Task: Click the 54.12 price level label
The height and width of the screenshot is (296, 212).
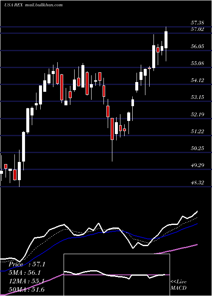Action: (197, 80)
